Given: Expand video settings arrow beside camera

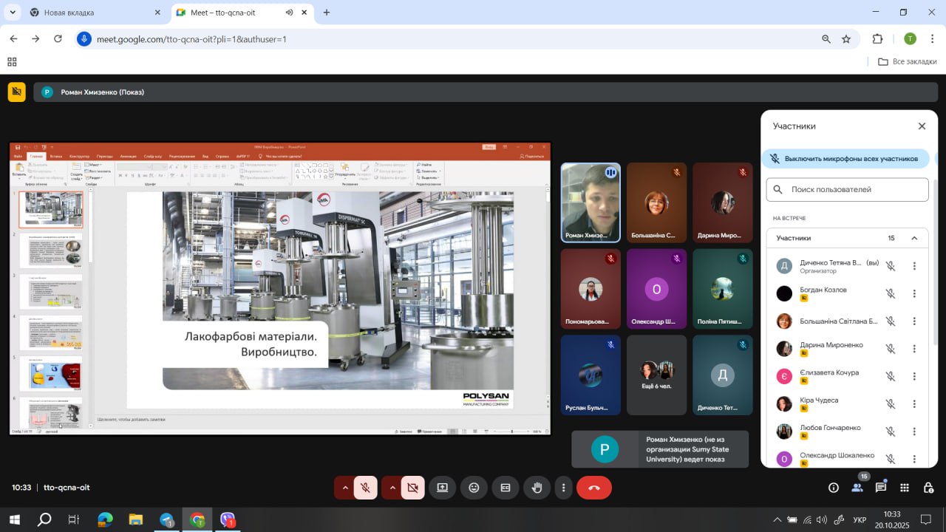Looking at the screenshot, I should pos(392,488).
